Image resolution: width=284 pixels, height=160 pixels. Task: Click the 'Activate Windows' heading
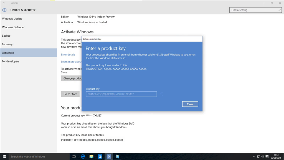[x=77, y=32]
